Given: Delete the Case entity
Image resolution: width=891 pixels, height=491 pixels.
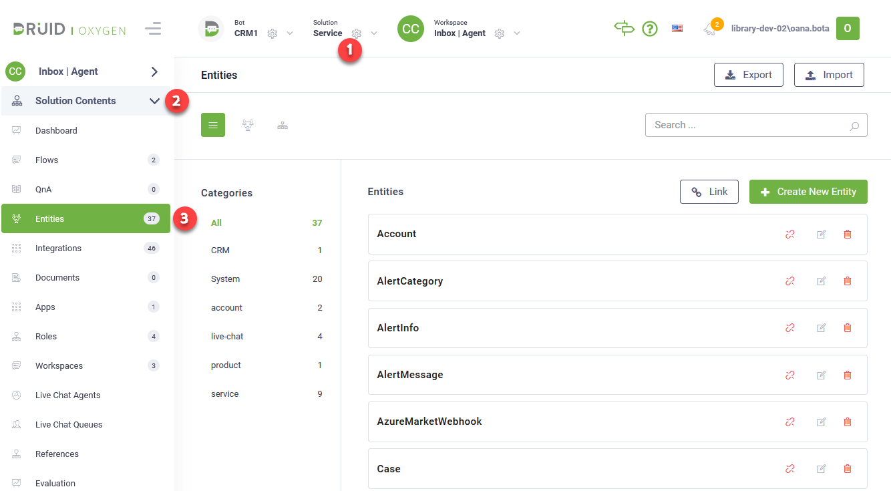Looking at the screenshot, I should (x=848, y=469).
